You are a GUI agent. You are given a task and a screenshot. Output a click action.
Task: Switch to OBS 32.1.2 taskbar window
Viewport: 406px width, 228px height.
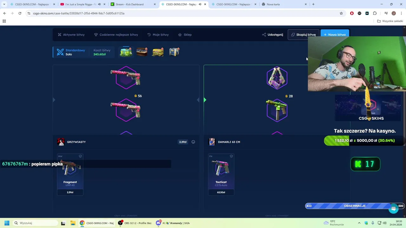click(x=135, y=223)
